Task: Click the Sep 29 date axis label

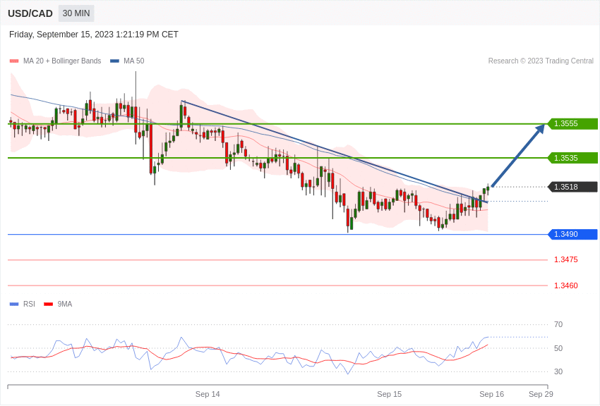Action: pos(541,394)
